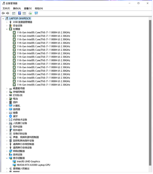Select the 蓝牙 Bluetooth icon
This screenshot has height=174, width=153.
10,116
